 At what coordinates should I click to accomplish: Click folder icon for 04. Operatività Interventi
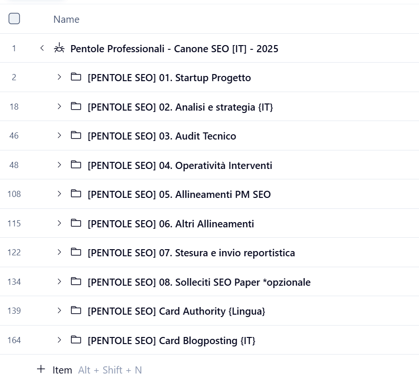tap(76, 165)
